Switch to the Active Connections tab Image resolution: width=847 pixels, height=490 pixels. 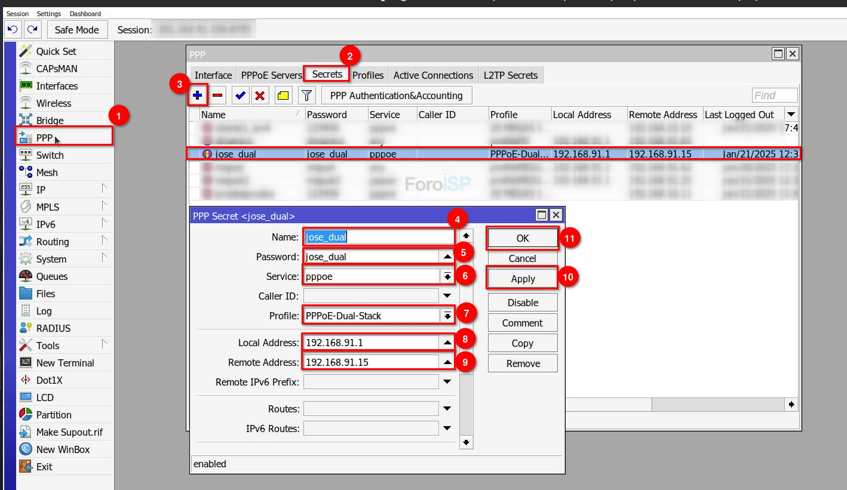coord(433,75)
